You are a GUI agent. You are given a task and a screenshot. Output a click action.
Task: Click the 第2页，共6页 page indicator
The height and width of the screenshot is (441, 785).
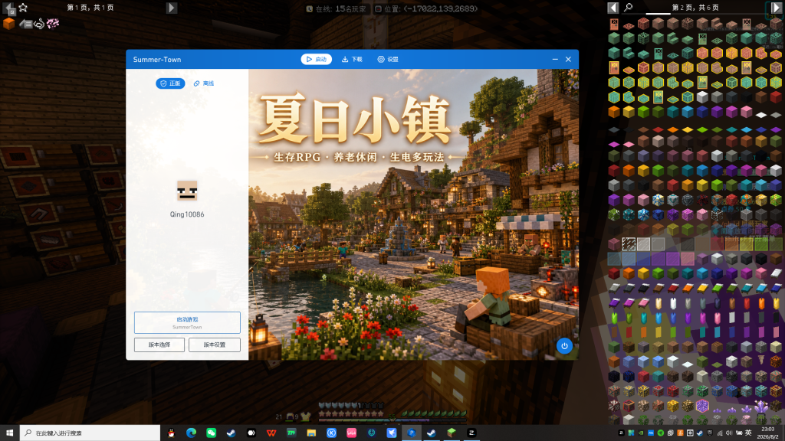tap(695, 8)
